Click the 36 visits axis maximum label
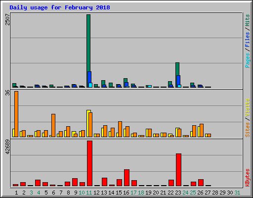Viewport: 253px width, 198px height. [7, 93]
